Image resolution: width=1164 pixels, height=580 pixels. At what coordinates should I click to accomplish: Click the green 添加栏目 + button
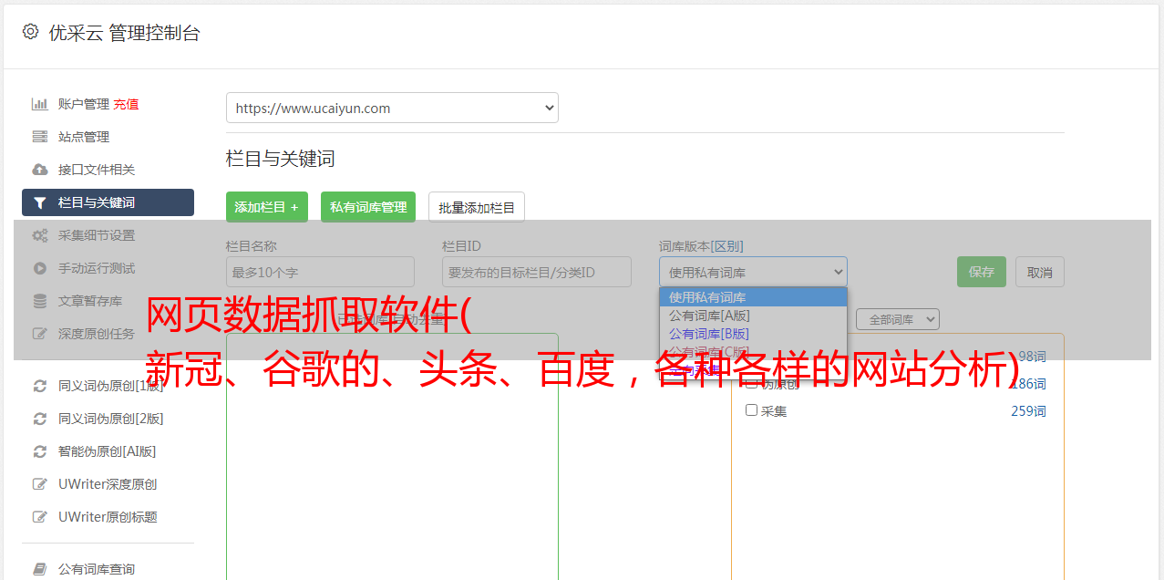[267, 207]
